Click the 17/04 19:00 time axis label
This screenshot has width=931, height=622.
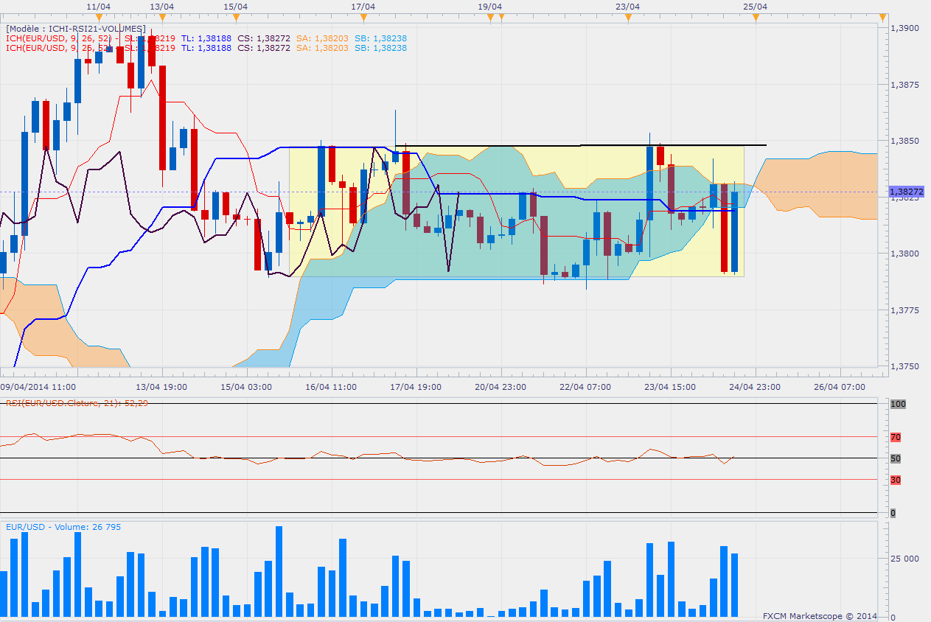[416, 386]
